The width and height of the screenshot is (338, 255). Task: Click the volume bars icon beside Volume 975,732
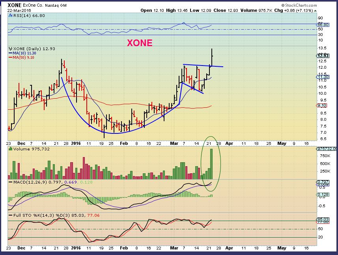click(x=10, y=149)
